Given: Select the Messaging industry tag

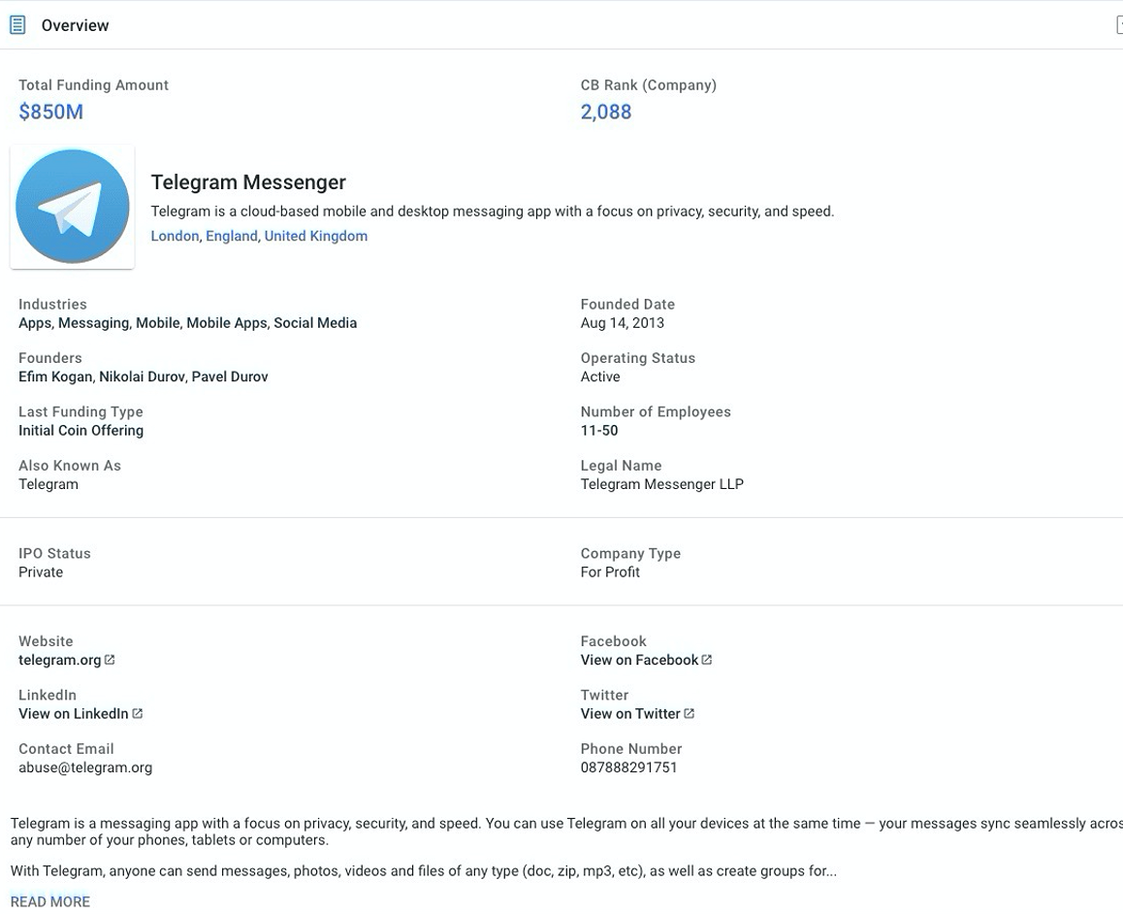Looking at the screenshot, I should coord(94,323).
